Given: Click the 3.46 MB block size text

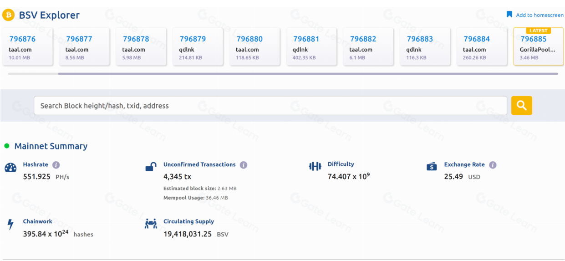Looking at the screenshot, I should tap(529, 58).
